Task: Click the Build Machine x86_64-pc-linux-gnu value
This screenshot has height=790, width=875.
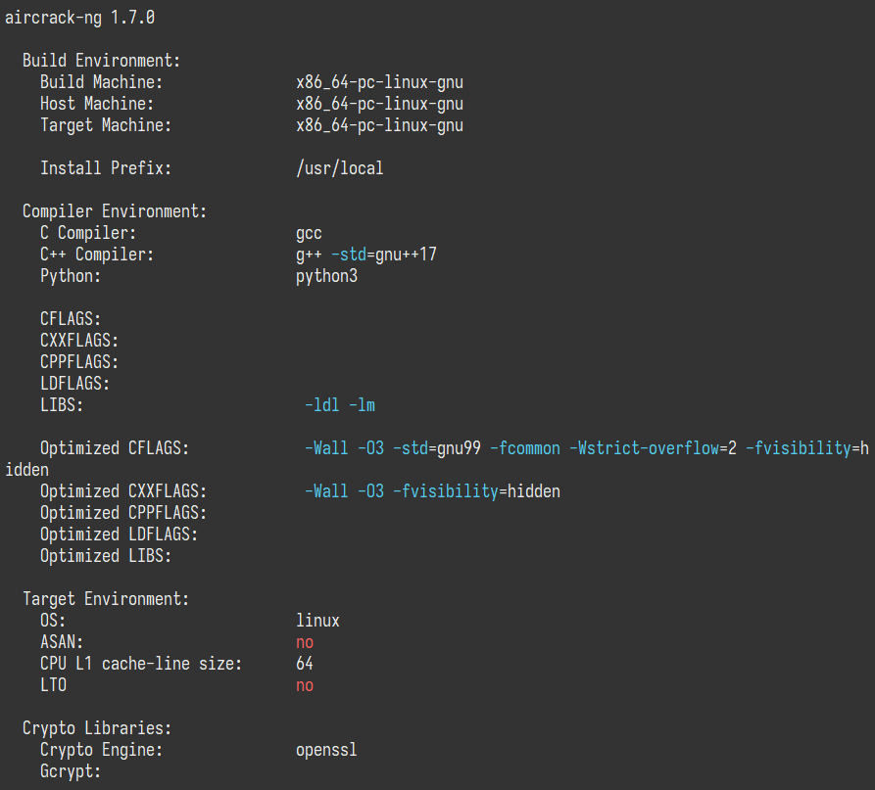Action: click(379, 82)
